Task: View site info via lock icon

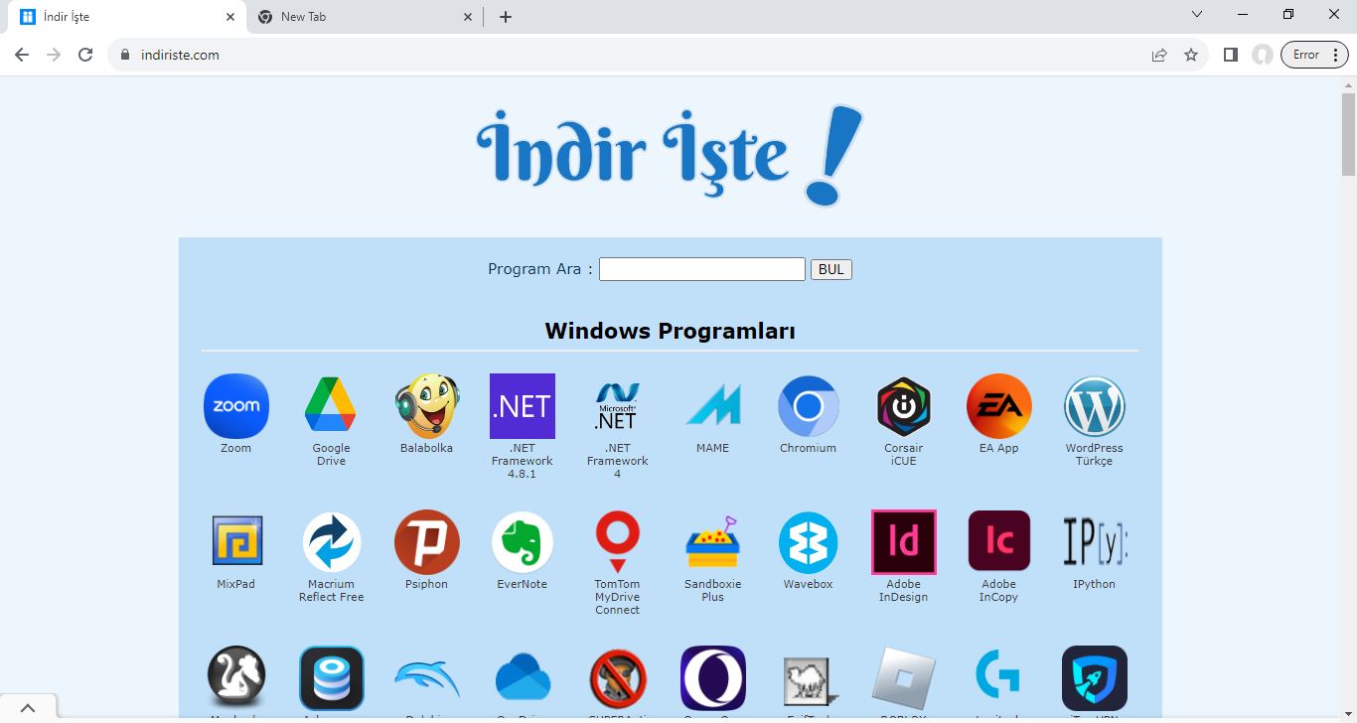Action: click(x=125, y=55)
